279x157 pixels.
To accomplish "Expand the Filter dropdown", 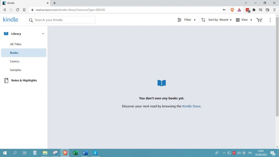I will (x=187, y=20).
